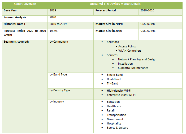Click the Tri-Band list item
This screenshot has height=134, width=186.
tap(113, 83)
